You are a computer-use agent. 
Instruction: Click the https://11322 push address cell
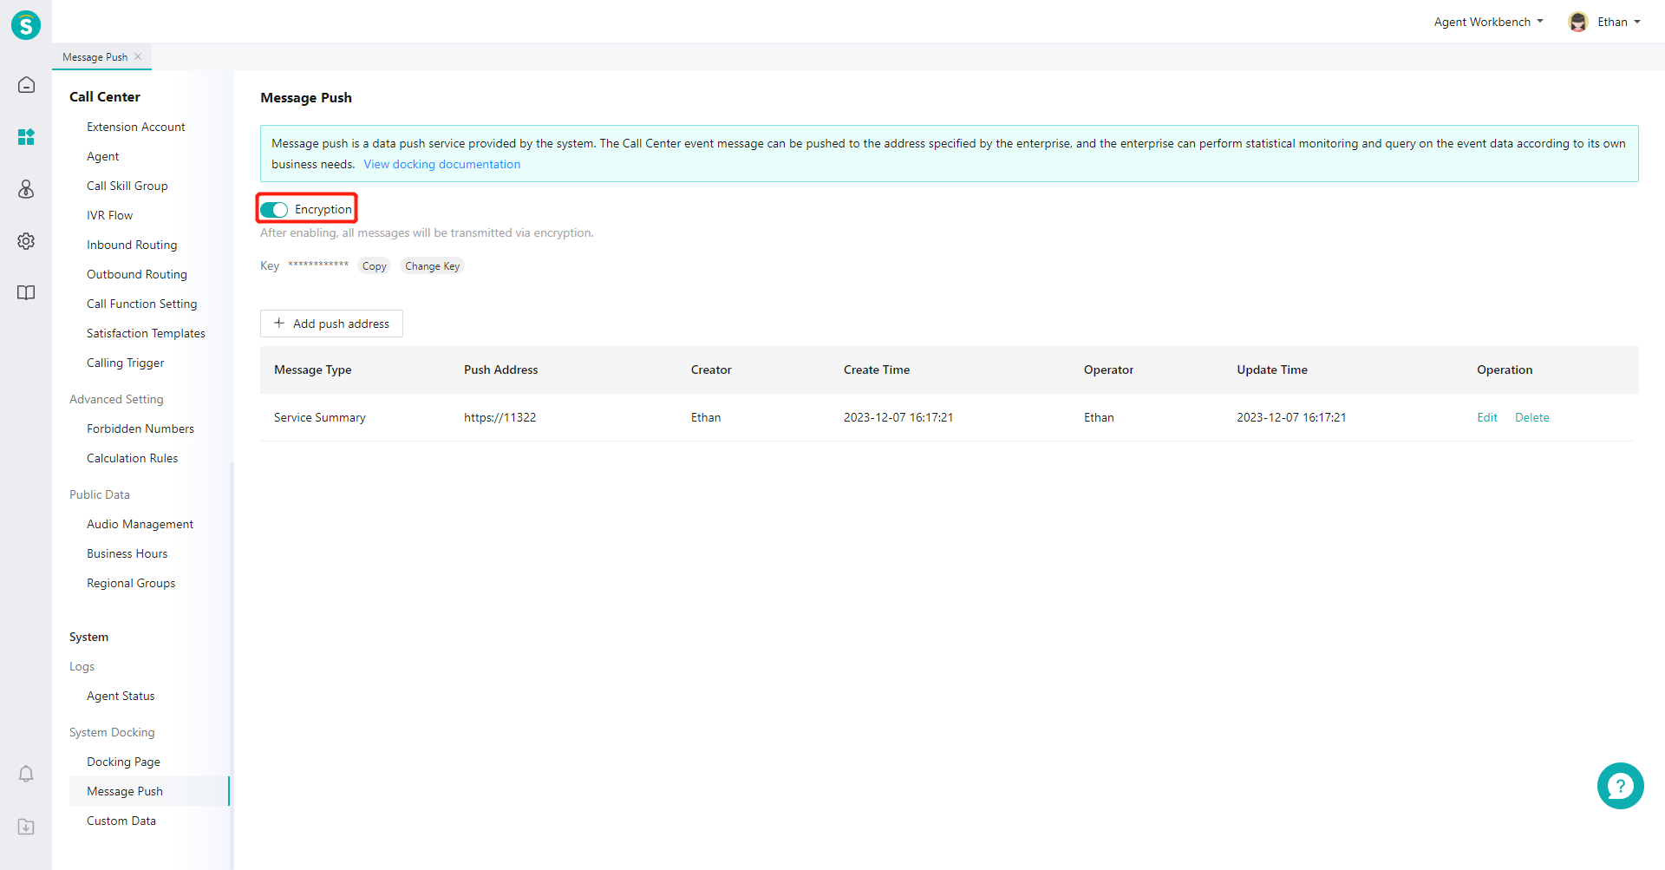click(500, 417)
